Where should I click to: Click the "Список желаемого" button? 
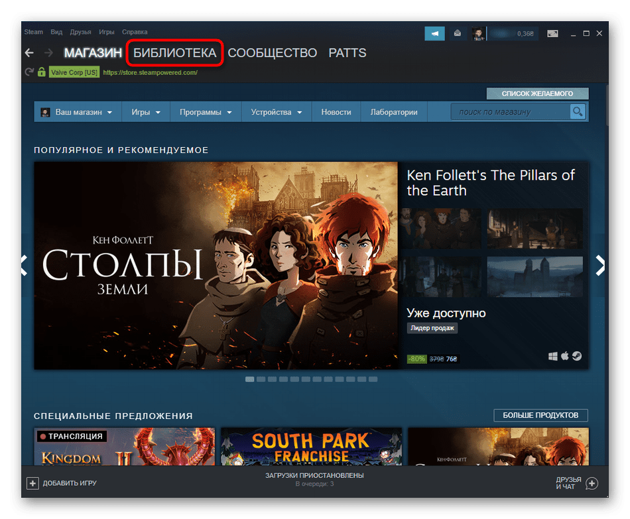pos(537,93)
